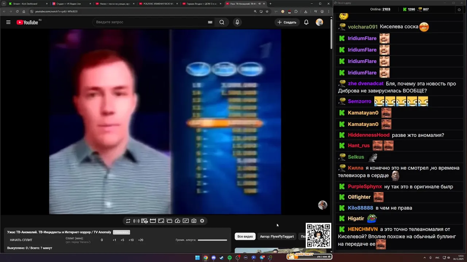Open the YouTube account avatar menu
Image resolution: width=467 pixels, height=262 pixels.
(x=320, y=22)
